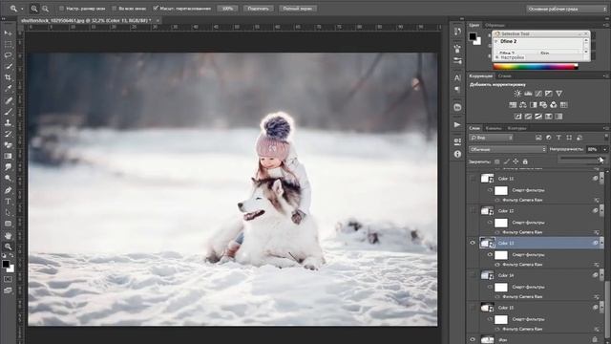Select the Eraser tool
Image resolution: width=611 pixels, height=344 pixels.
click(8, 144)
